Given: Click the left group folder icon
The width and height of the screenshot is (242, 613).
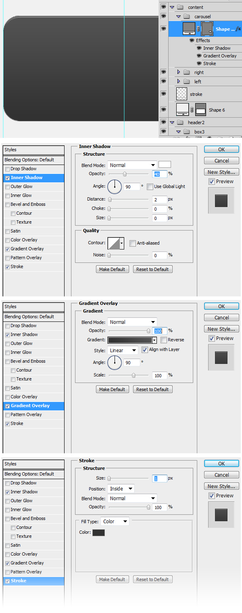Looking at the screenshot, I should tap(186, 82).
